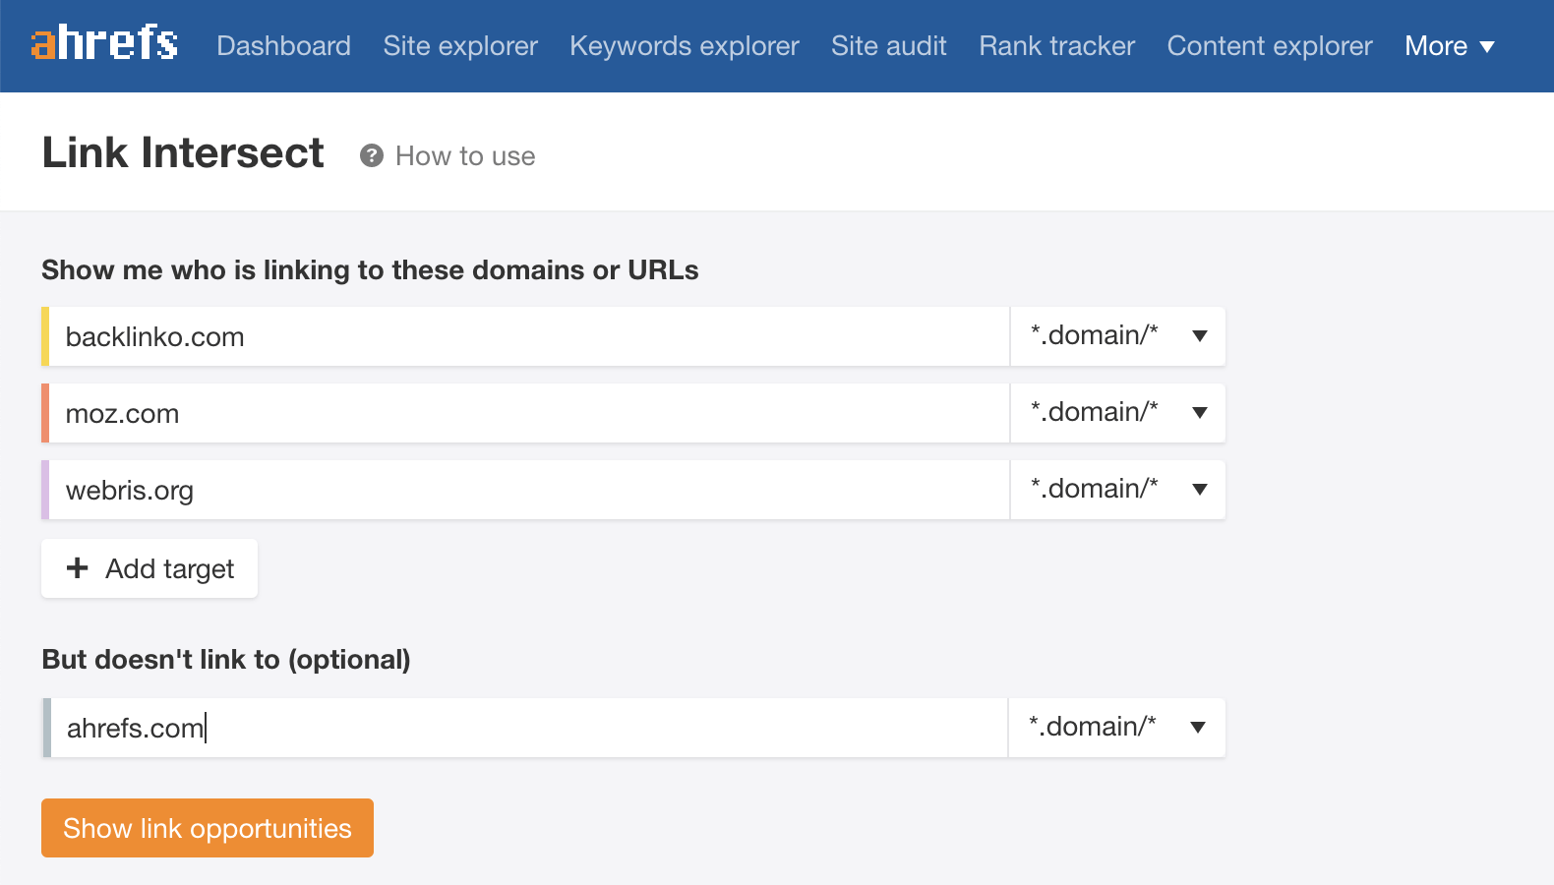Viewport: 1554px width, 885px height.
Task: Click the question mark help icon
Action: pyautogui.click(x=372, y=155)
